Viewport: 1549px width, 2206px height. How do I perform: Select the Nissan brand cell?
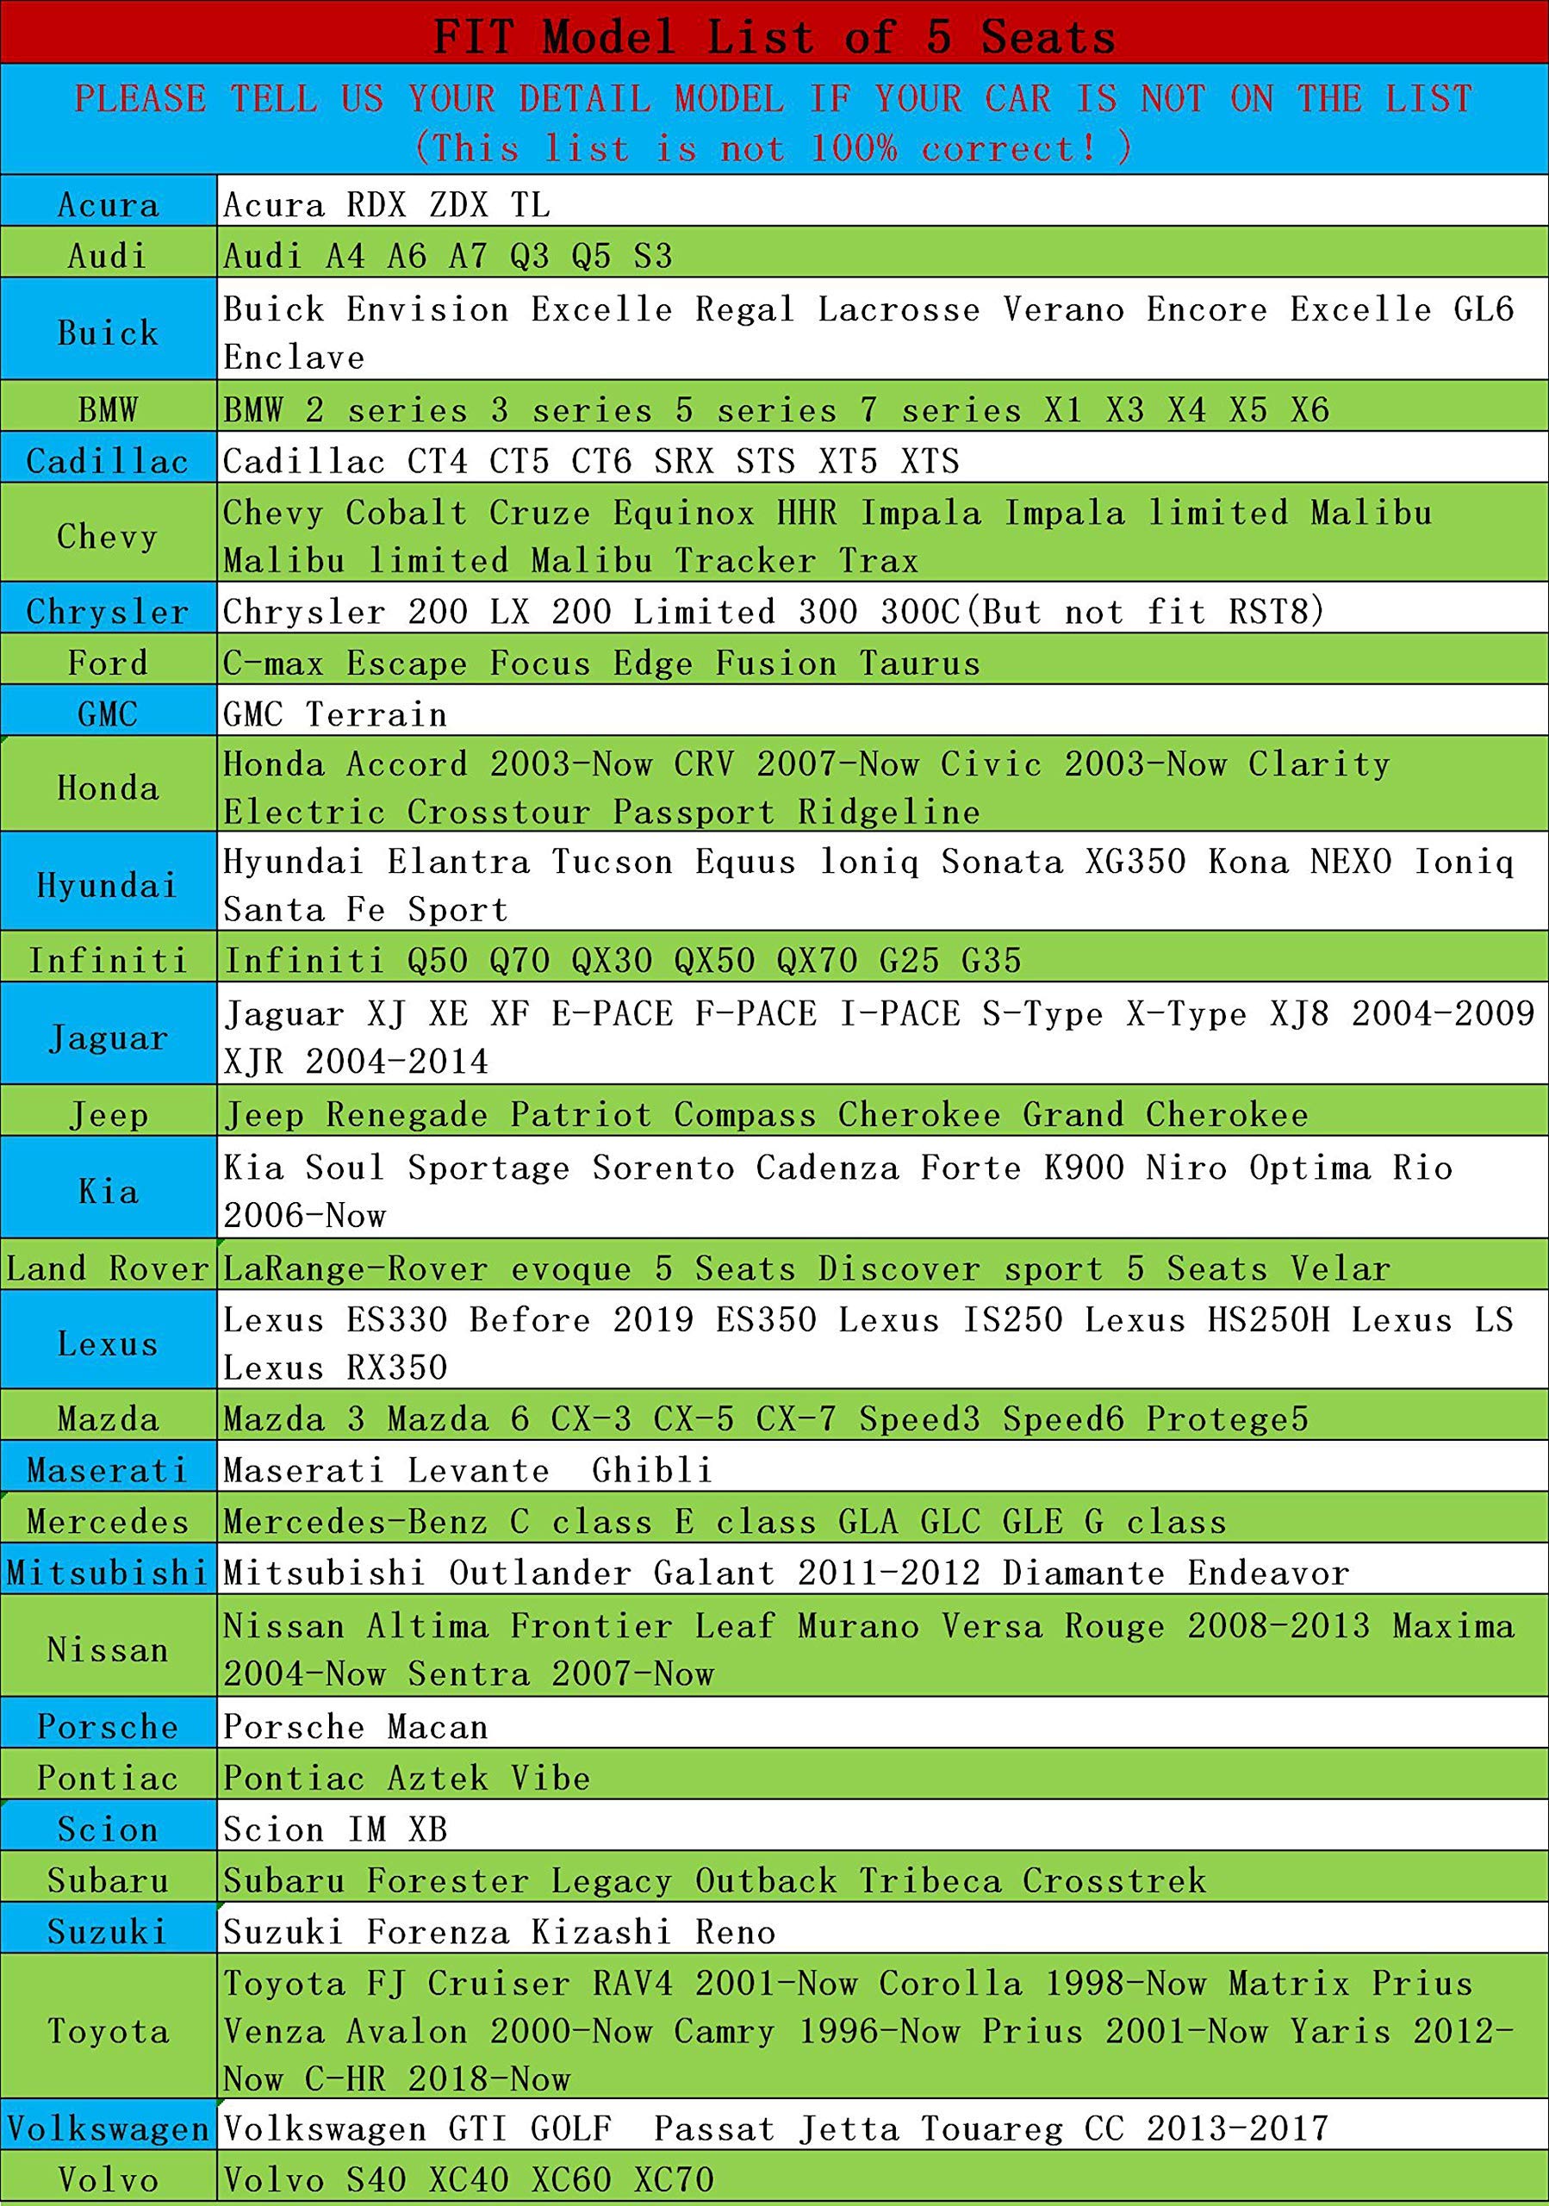pyautogui.click(x=109, y=1647)
